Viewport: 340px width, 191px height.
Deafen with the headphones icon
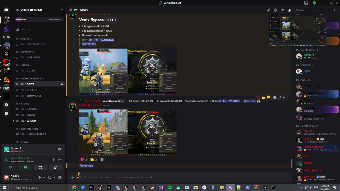click(50, 177)
